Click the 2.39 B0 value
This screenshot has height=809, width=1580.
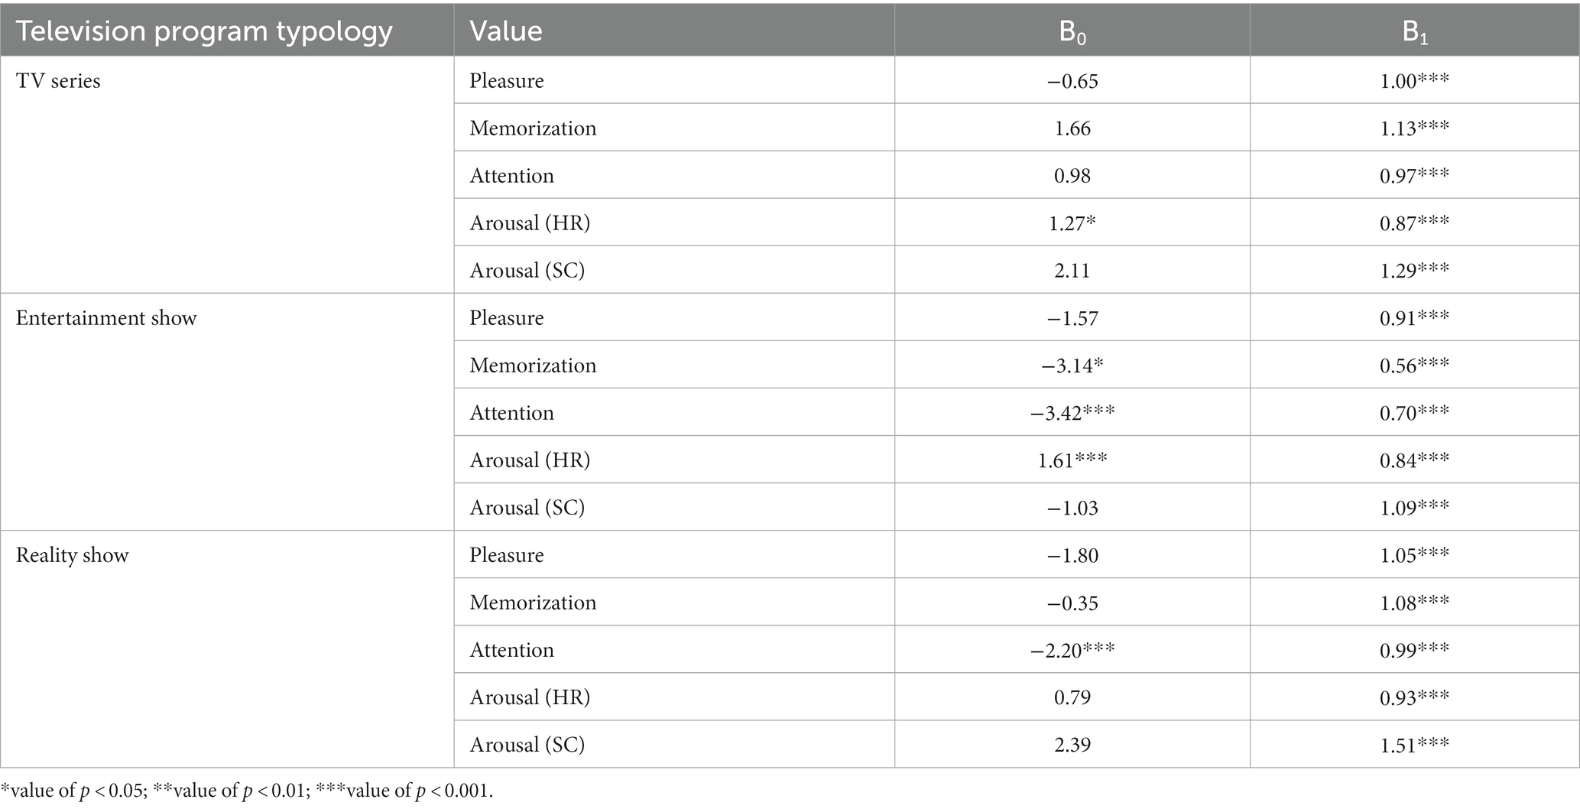[x=1072, y=745]
